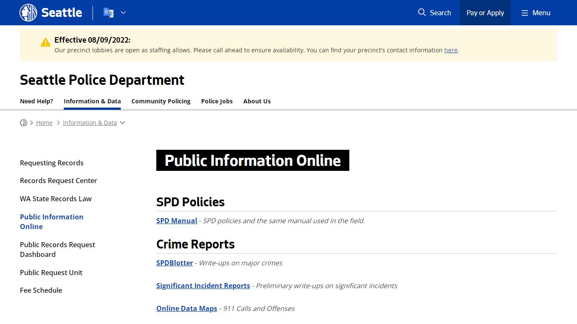Click the 'Crime Reports' section heading
This screenshot has width=577, height=324.
195,244
